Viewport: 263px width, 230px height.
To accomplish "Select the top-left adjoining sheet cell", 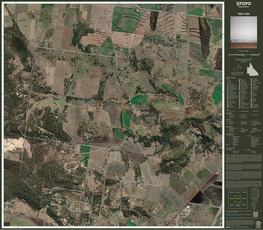I will [x=231, y=193].
